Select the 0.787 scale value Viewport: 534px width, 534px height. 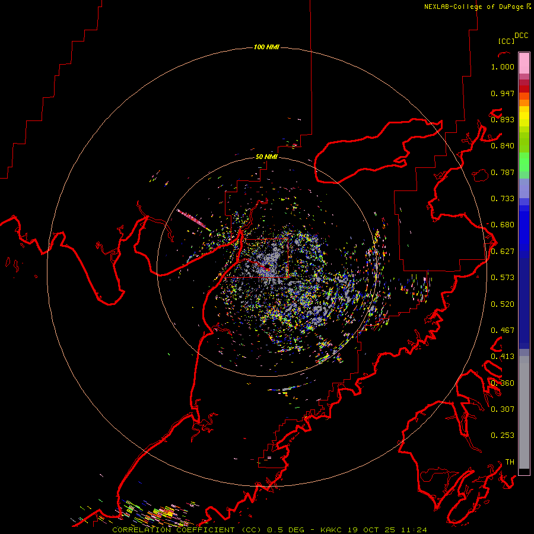pyautogui.click(x=503, y=172)
